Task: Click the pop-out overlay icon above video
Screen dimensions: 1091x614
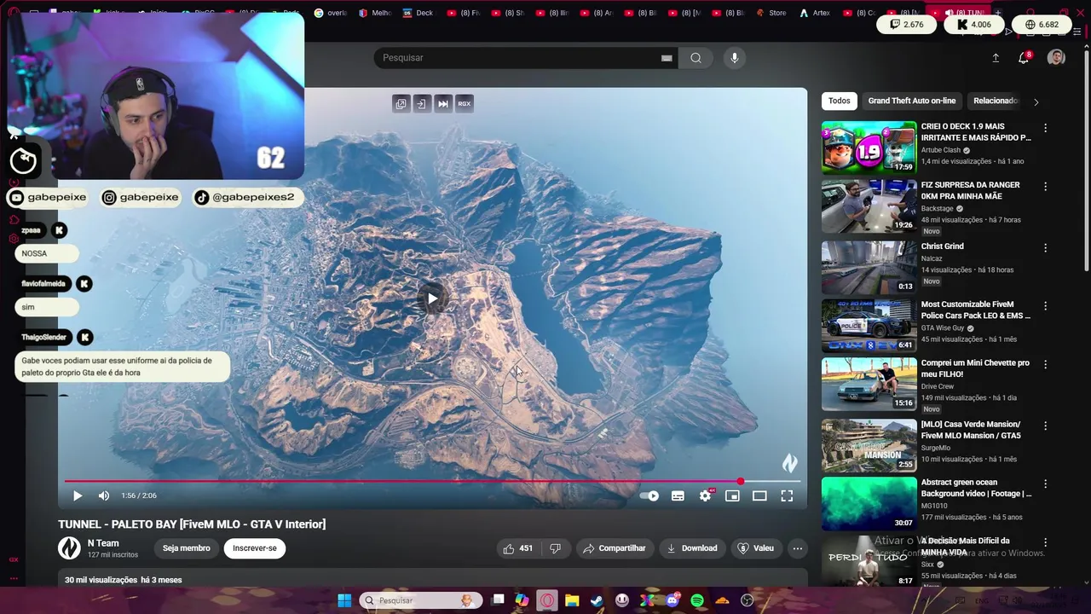Action: coord(401,103)
